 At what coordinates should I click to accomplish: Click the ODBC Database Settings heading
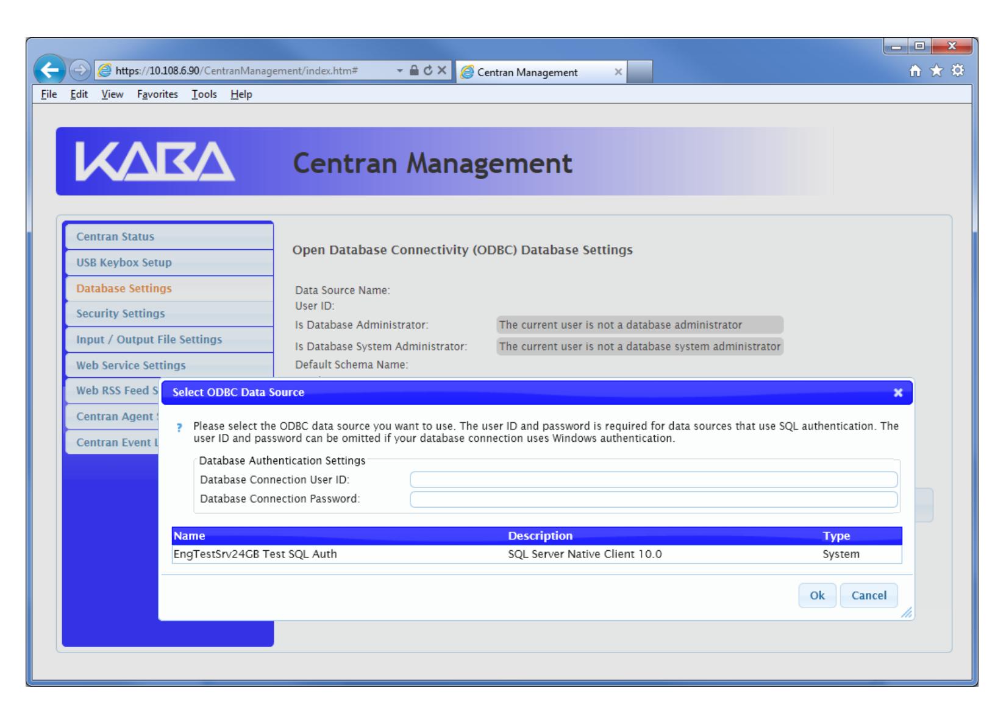(x=462, y=250)
